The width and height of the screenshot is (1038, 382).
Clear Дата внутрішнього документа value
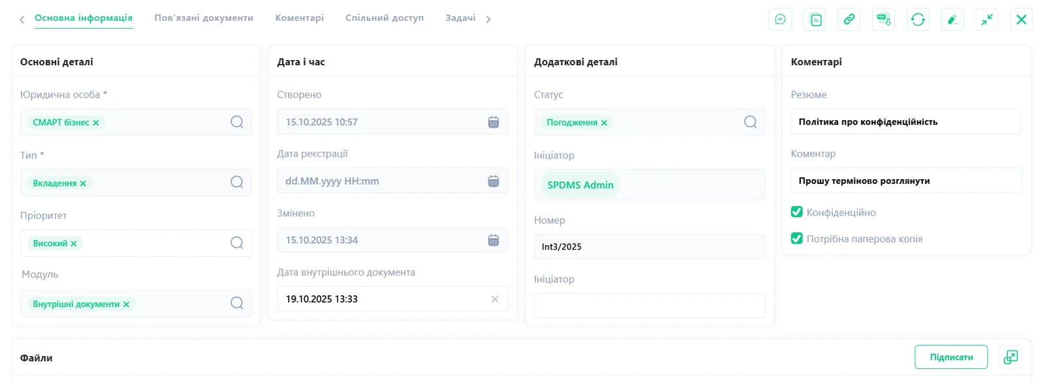495,299
